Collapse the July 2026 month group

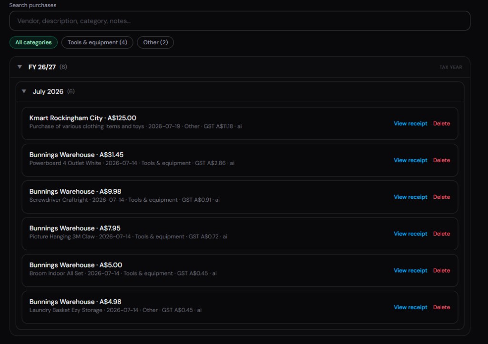[24, 91]
